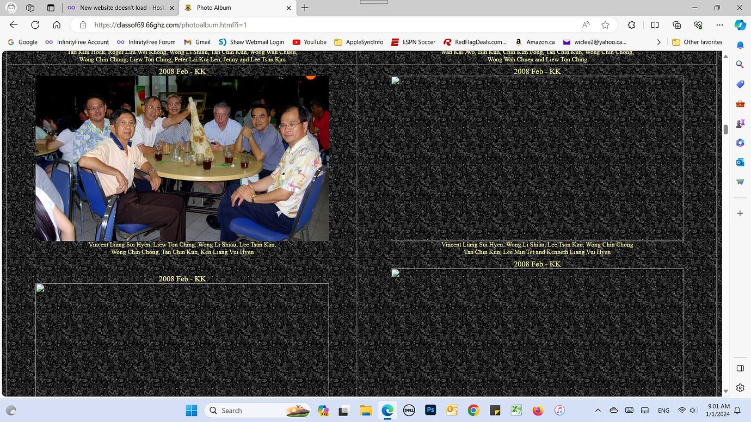Start read aloud from the address bar
Image resolution: width=751 pixels, height=422 pixels.
coord(585,25)
